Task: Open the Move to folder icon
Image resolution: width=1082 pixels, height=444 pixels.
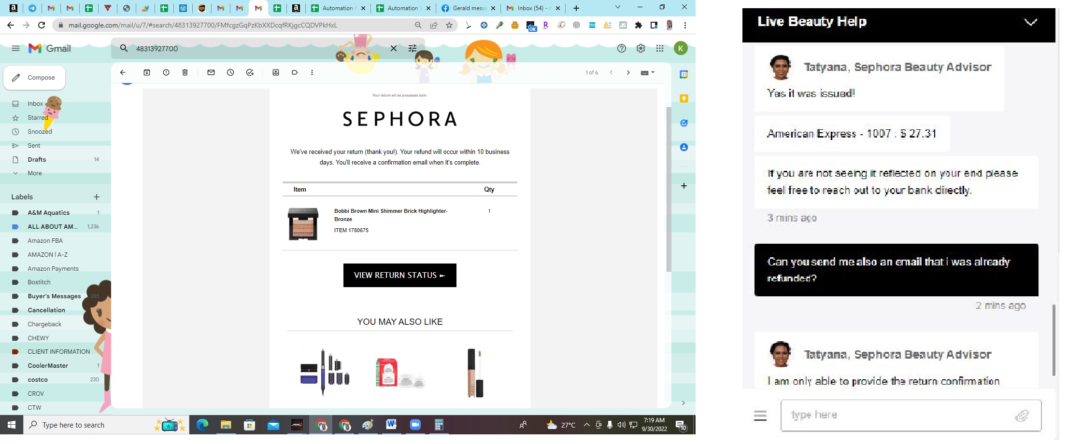Action: pos(276,72)
